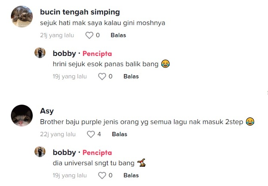Like bobby's reply about dia universal

[x=102, y=175]
